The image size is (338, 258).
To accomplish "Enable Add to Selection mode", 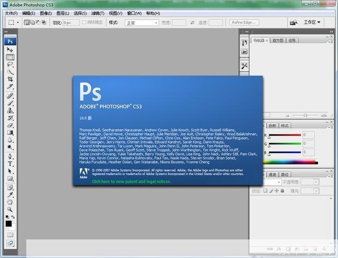I will click(x=32, y=22).
